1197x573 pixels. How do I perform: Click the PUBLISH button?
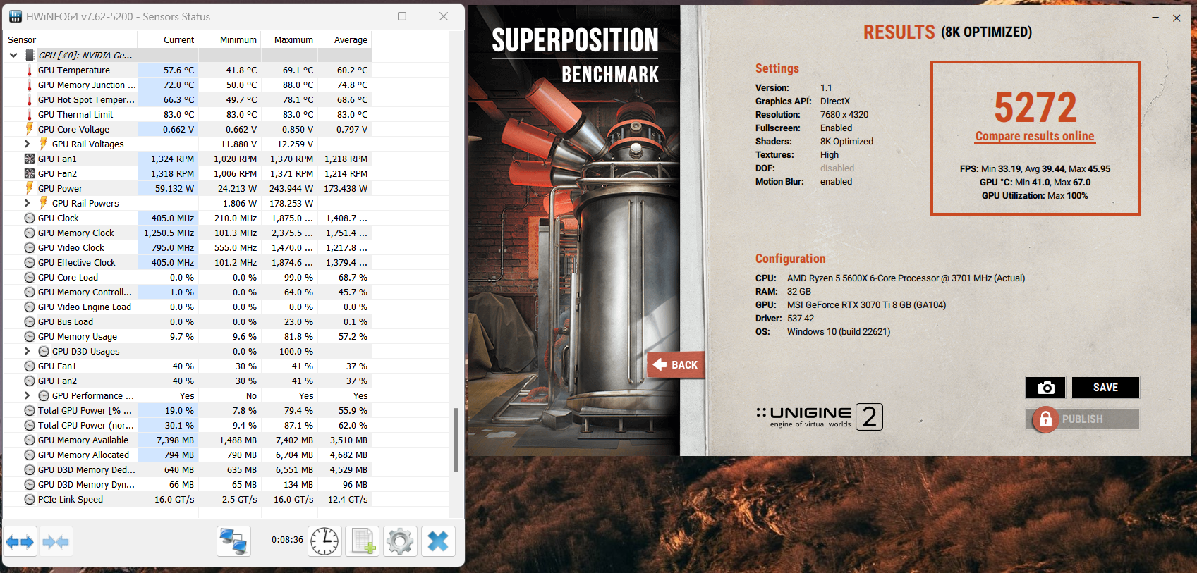[1083, 419]
